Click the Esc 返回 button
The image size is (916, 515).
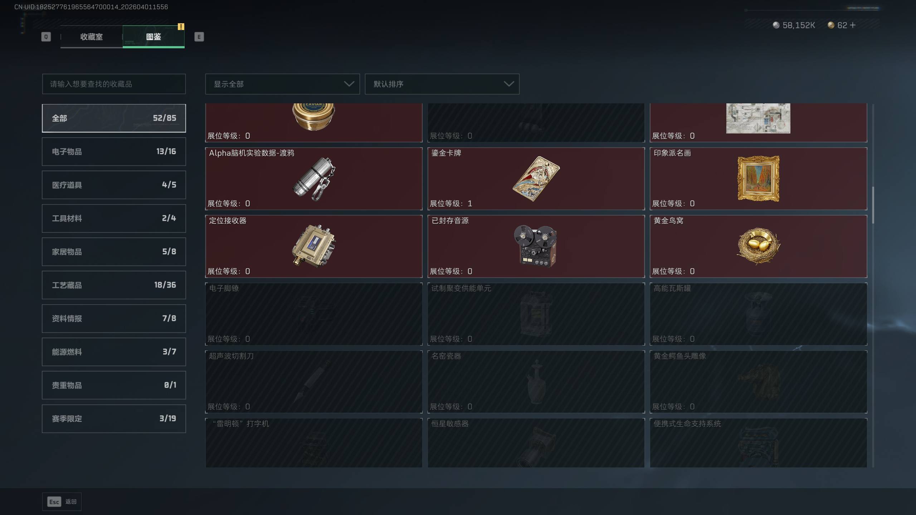62,502
